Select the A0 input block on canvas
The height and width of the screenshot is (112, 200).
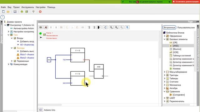pos(49,60)
